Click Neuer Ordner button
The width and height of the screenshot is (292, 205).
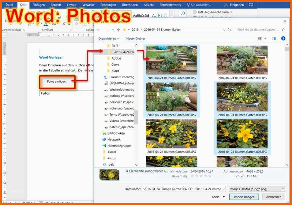[x=136, y=39]
